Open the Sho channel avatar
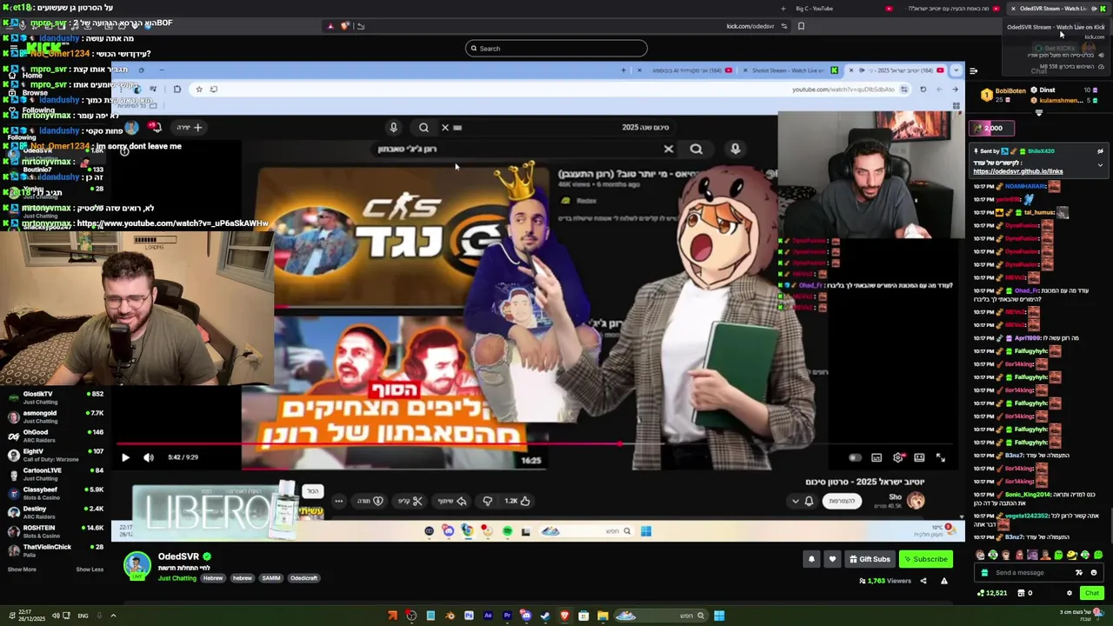The image size is (1113, 626). (x=916, y=501)
